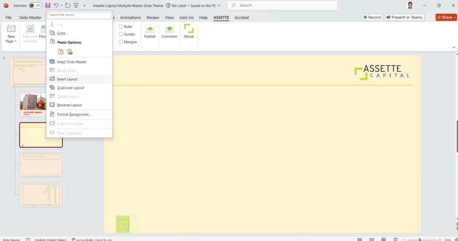458x241 pixels.
Task: Expand the New Page dropdown arrow
Action: [x=16, y=42]
